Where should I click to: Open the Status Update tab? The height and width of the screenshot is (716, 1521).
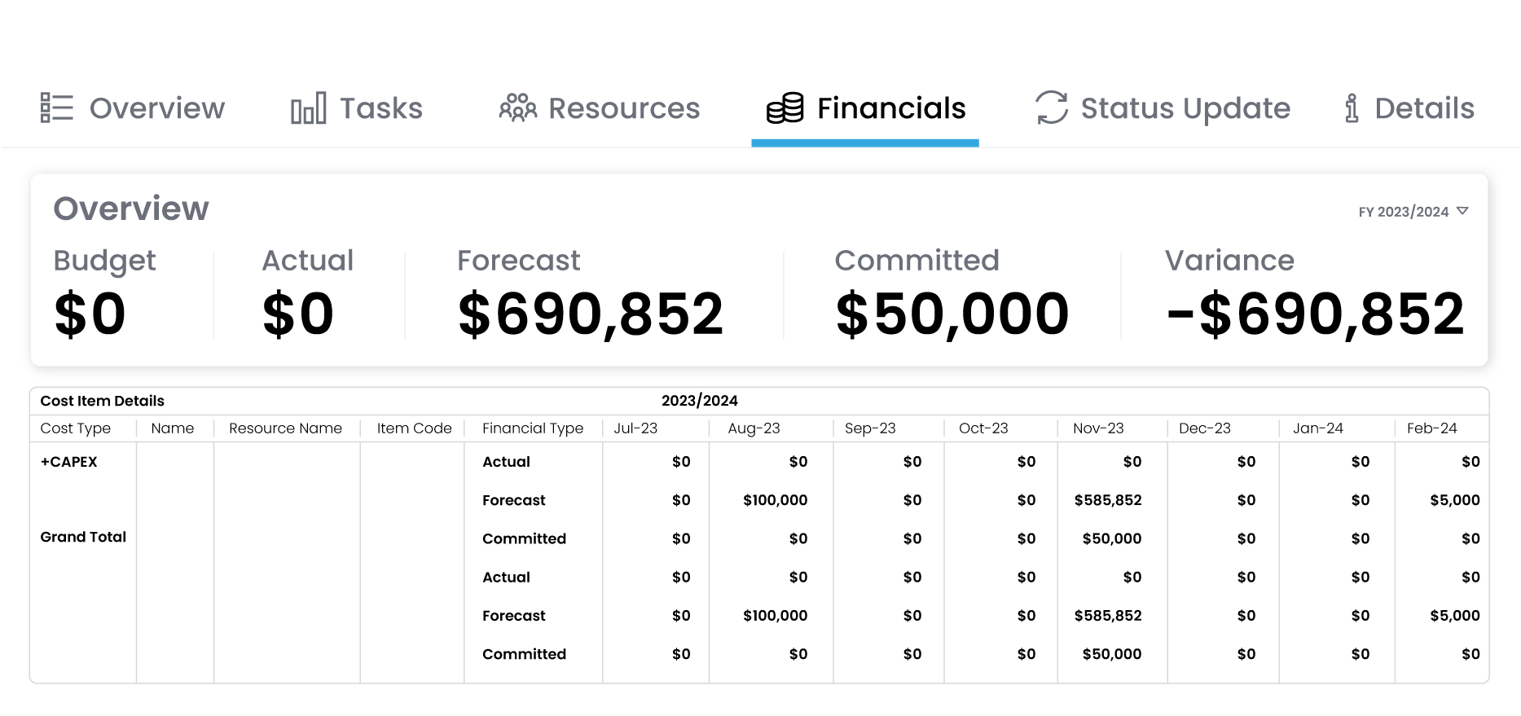pyautogui.click(x=1163, y=108)
